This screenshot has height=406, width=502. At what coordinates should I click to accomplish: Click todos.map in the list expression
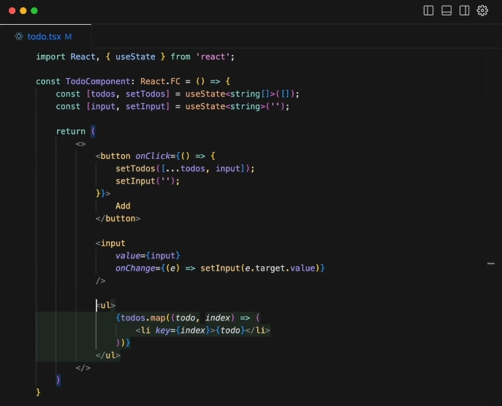click(x=143, y=317)
